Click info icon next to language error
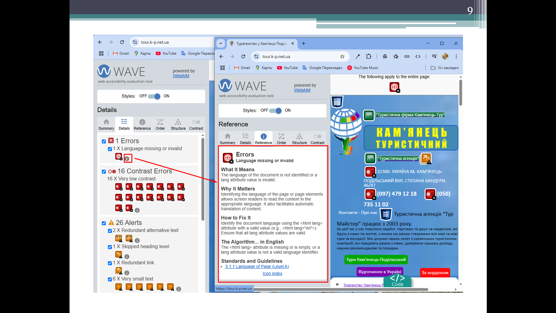Viewport: 556px width, 313px height. (127, 159)
